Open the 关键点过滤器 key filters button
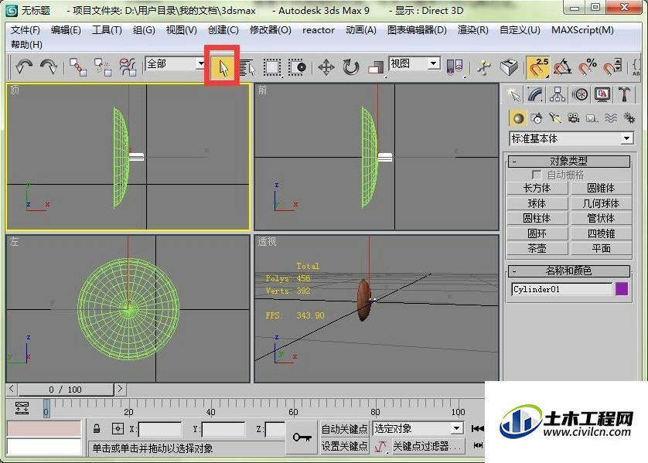This screenshot has height=463, width=648. [428, 446]
